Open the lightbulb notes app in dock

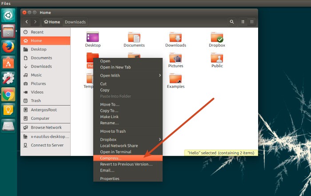pos(8,110)
